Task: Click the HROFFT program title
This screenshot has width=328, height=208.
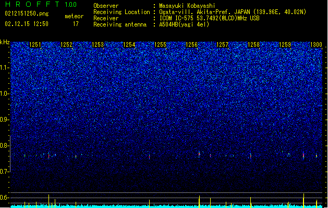Action: click(x=32, y=4)
